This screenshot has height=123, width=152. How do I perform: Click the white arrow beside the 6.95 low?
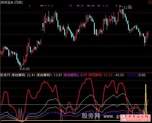21,69
